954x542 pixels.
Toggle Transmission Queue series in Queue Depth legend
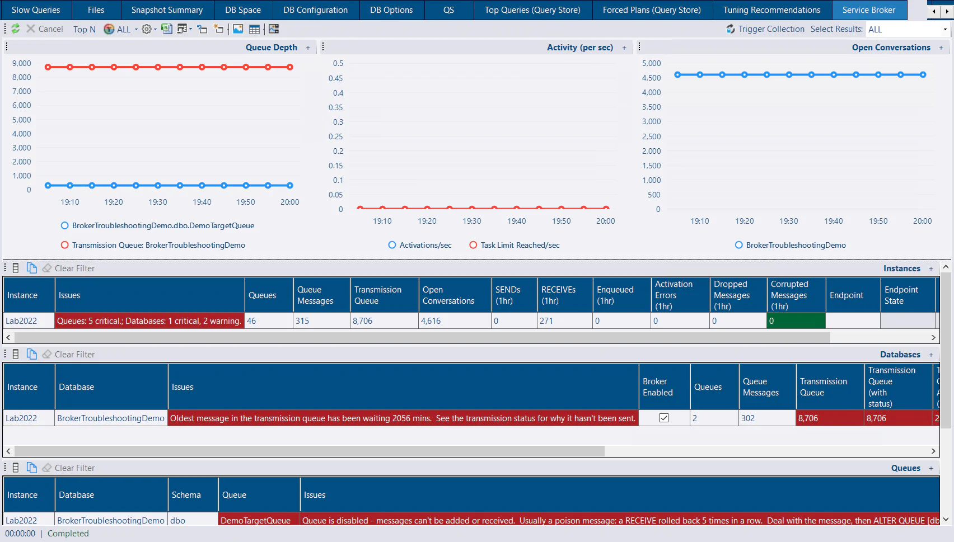[x=153, y=245]
